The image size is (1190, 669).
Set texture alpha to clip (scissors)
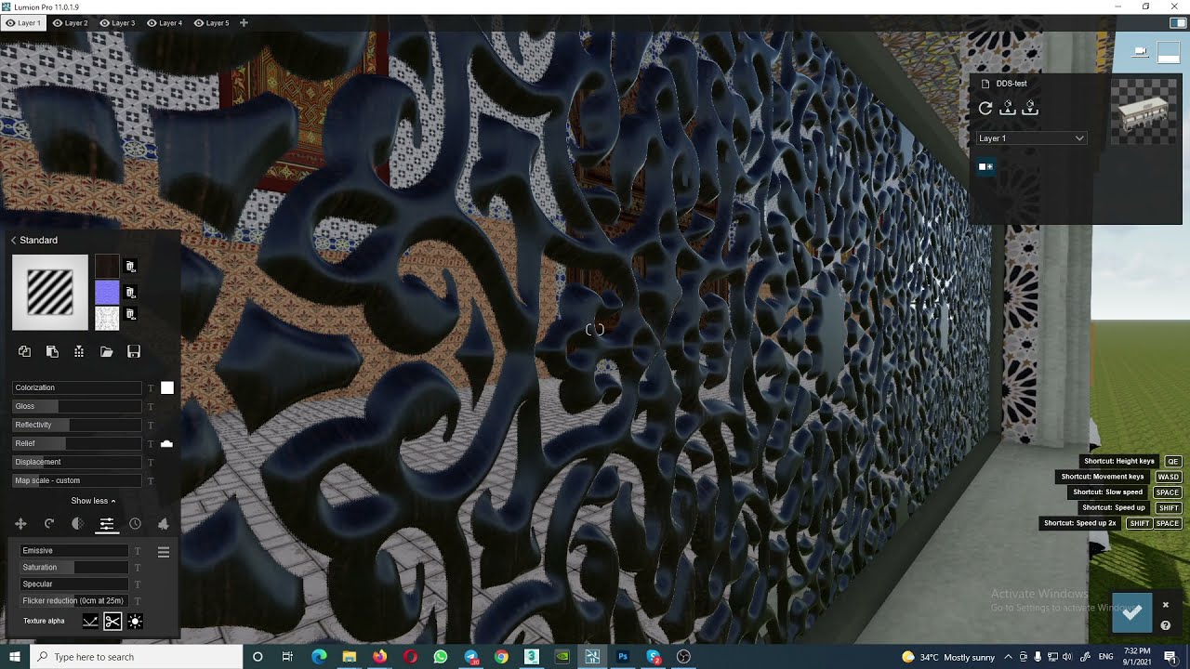[112, 622]
